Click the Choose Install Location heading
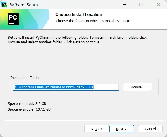167x137 pixels. (x=79, y=14)
